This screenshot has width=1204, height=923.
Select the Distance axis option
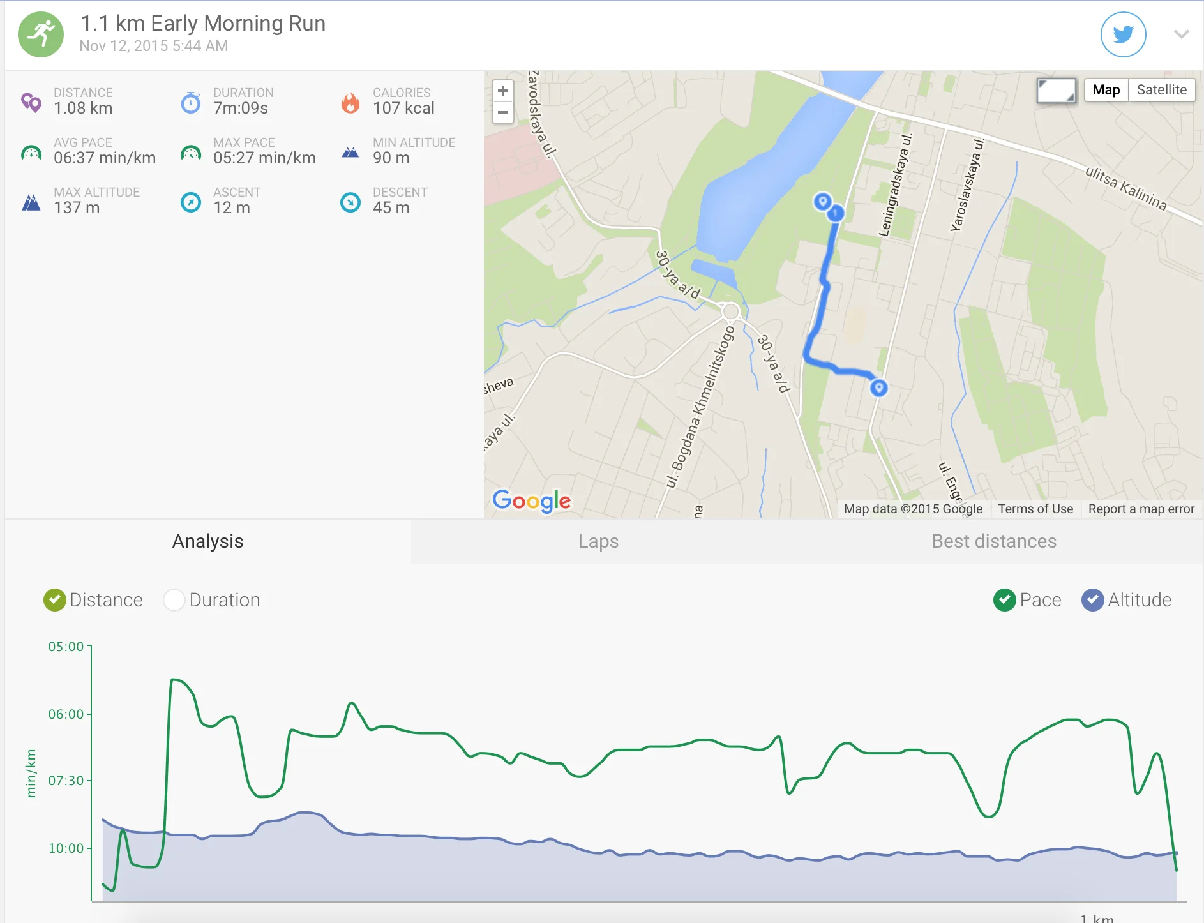pos(55,600)
